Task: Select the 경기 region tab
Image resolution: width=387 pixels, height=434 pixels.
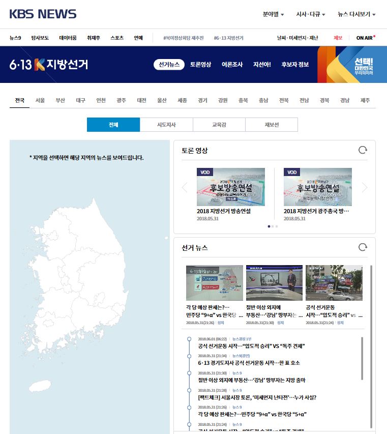Action: pos(202,100)
